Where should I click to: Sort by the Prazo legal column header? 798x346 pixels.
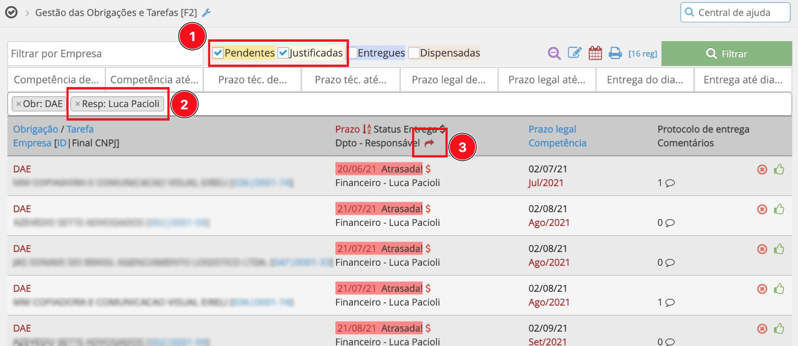click(x=552, y=129)
